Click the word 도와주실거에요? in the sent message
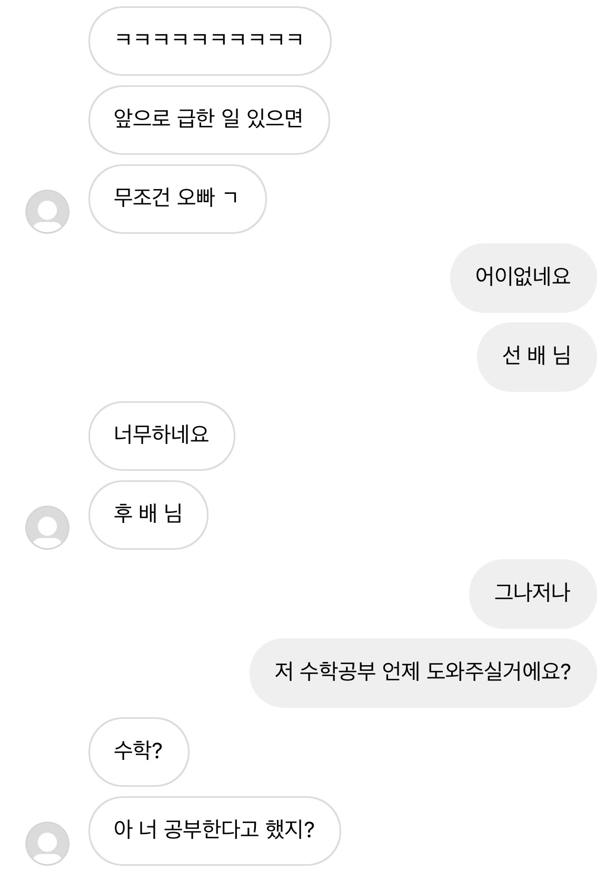616x870 pixels. [x=498, y=673]
